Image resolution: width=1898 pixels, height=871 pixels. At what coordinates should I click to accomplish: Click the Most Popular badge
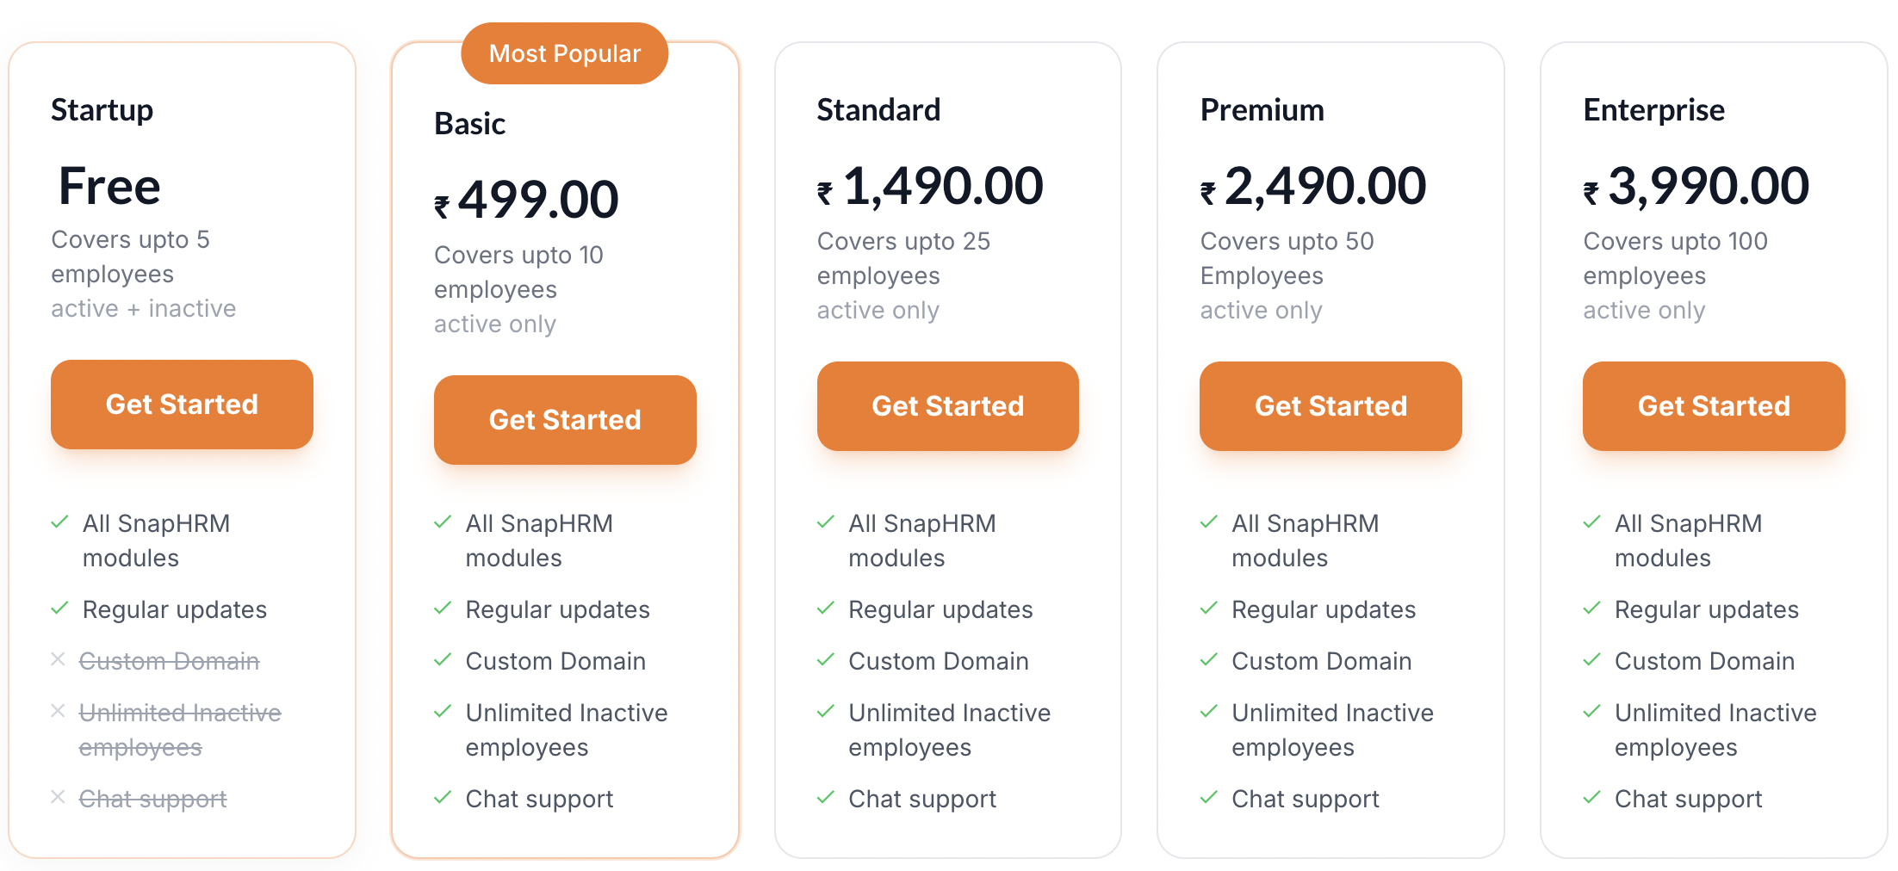pos(565,53)
